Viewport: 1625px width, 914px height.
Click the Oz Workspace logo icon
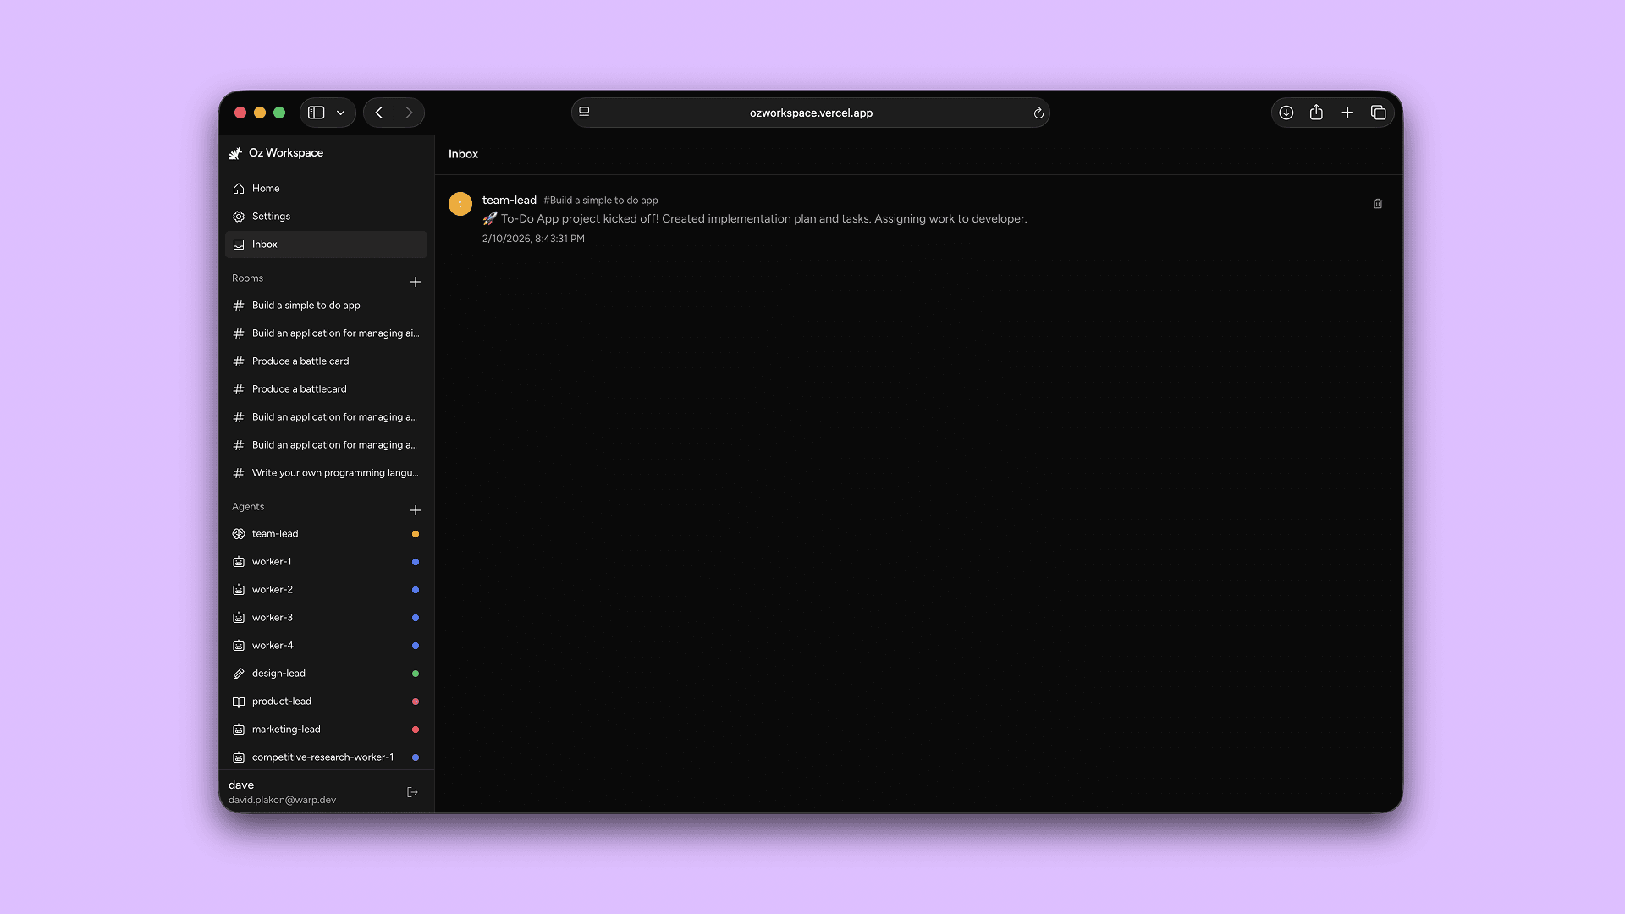point(235,153)
